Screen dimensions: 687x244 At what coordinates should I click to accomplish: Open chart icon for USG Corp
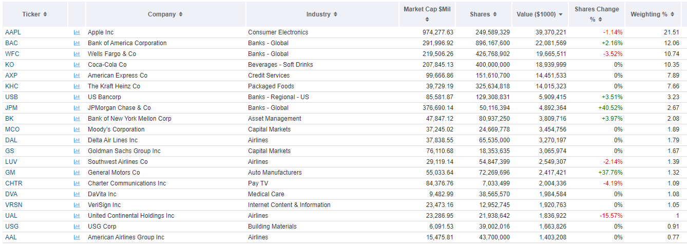point(77,227)
